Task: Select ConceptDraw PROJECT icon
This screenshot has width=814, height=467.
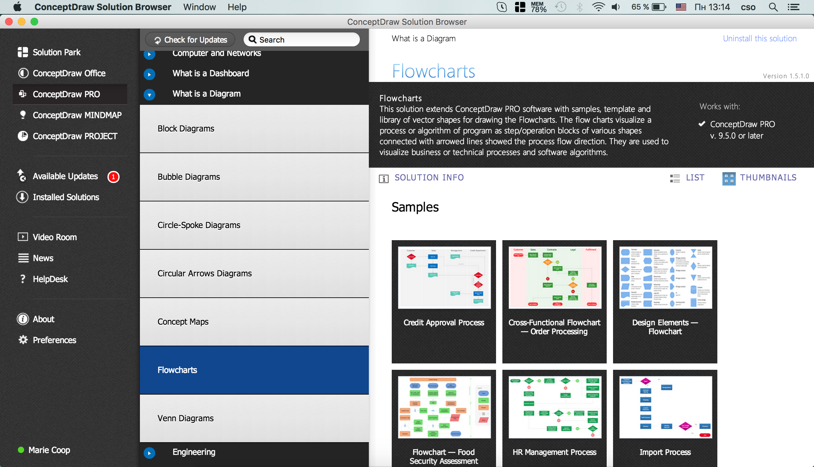Action: coord(23,136)
